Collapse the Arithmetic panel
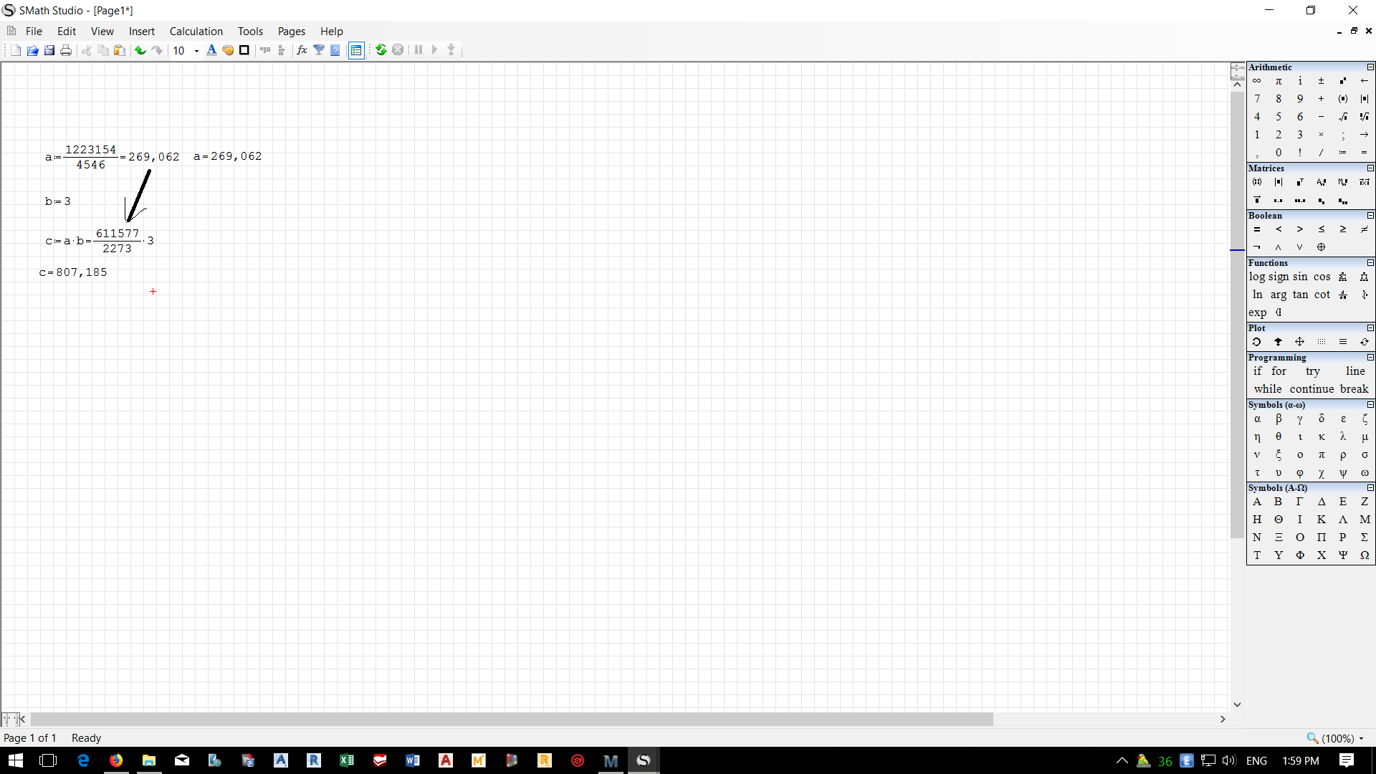This screenshot has width=1376, height=774. coord(1370,67)
